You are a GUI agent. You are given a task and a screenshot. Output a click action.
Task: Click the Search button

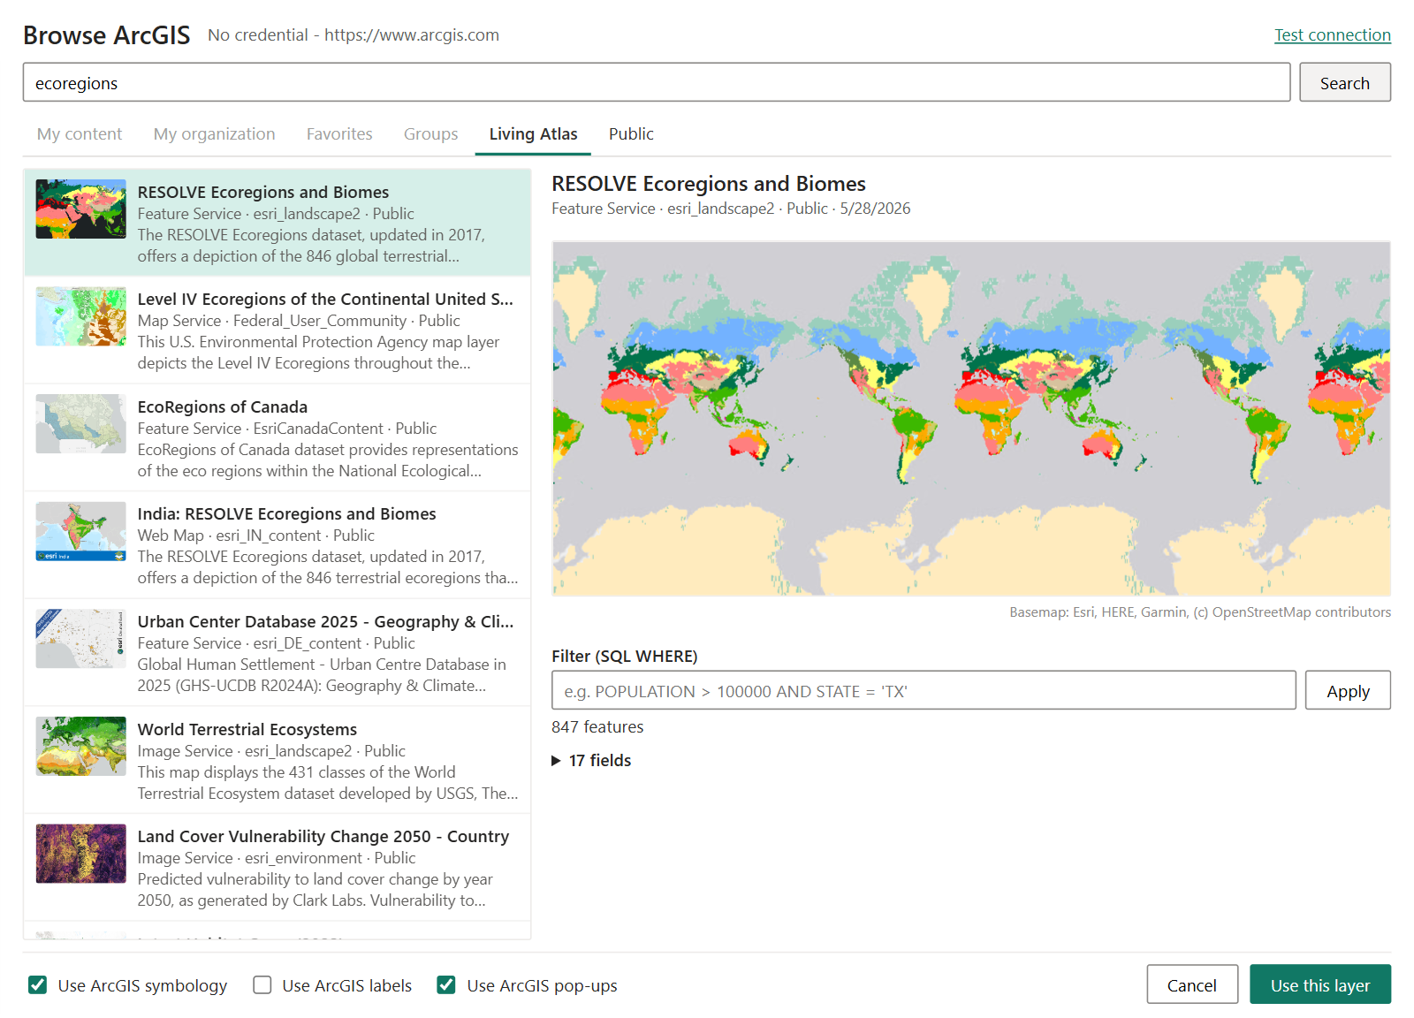(x=1345, y=82)
